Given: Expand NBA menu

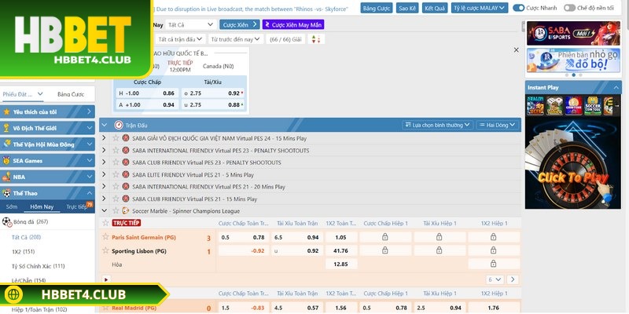Looking at the screenshot, I should coord(47,177).
